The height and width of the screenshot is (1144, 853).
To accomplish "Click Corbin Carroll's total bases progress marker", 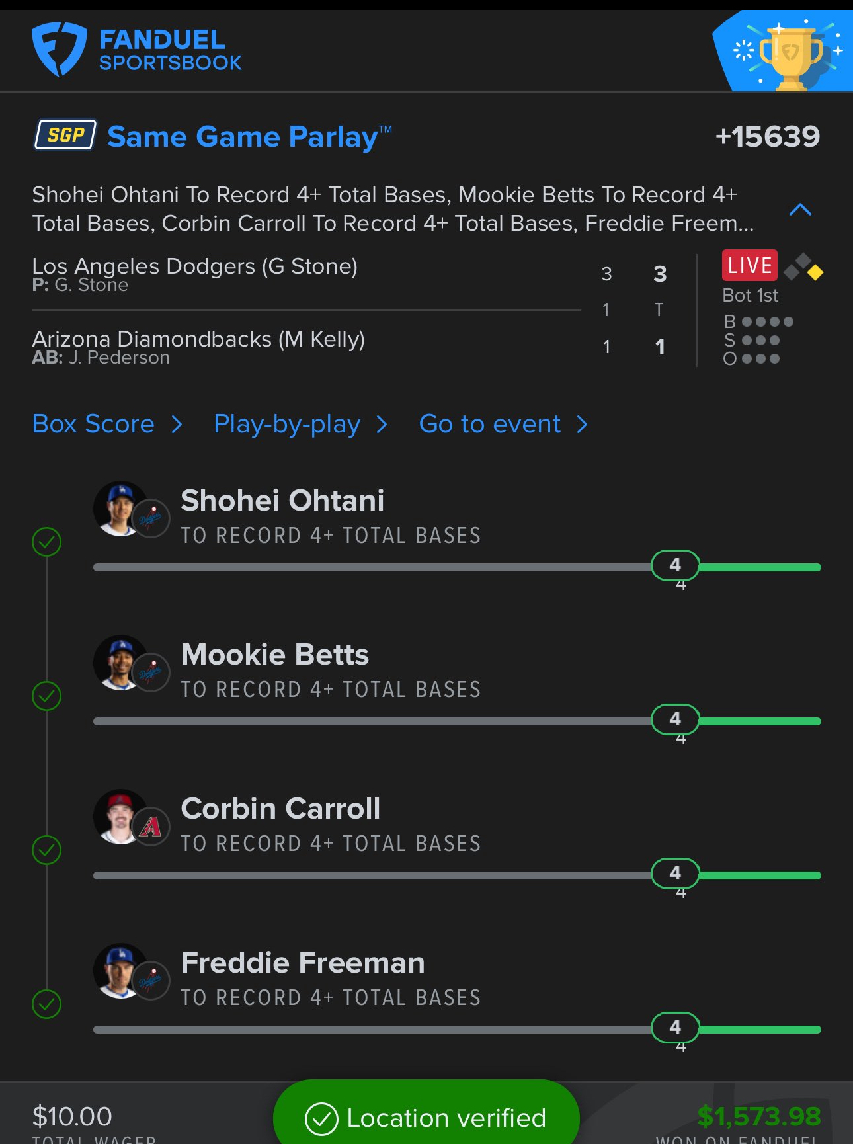I will [675, 874].
